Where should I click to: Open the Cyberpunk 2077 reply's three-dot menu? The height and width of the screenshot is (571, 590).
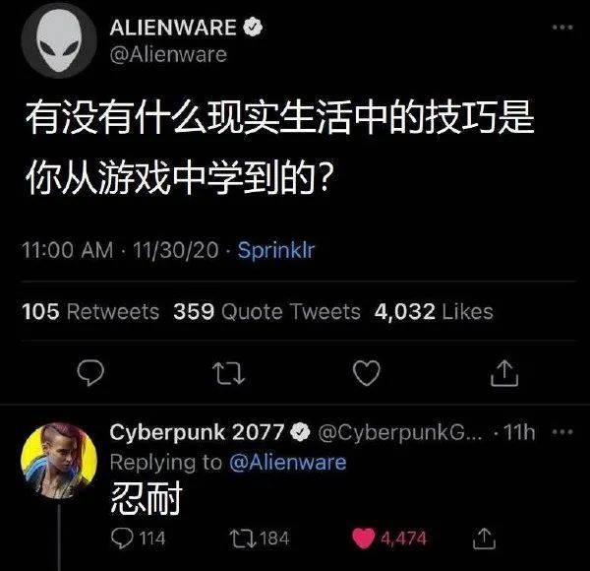pyautogui.click(x=562, y=432)
